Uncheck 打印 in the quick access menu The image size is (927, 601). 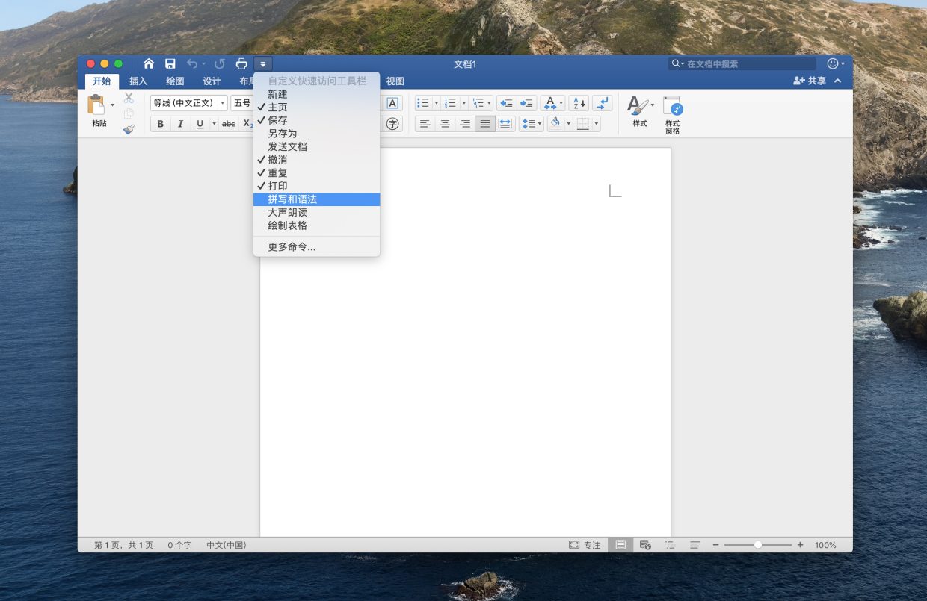pyautogui.click(x=317, y=186)
